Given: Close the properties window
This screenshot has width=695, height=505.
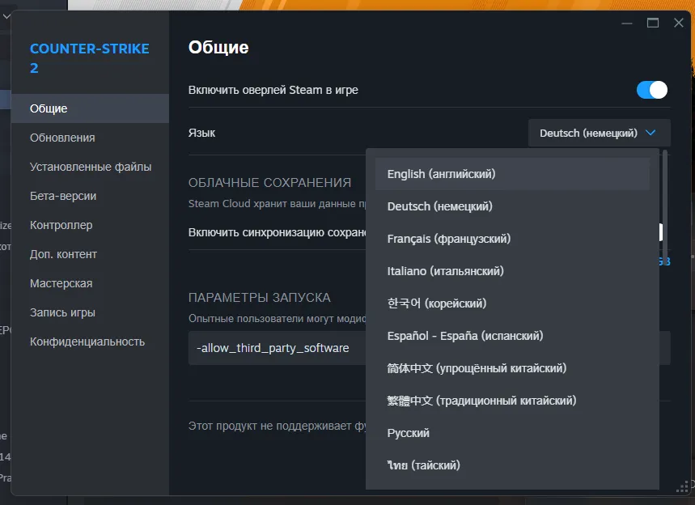Looking at the screenshot, I should coord(678,23).
